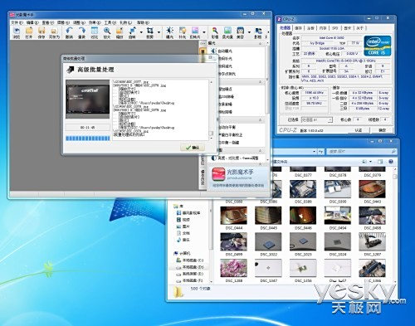Select the Pictures library in Explorer tree
The image size is (415, 326).
click(183, 226)
